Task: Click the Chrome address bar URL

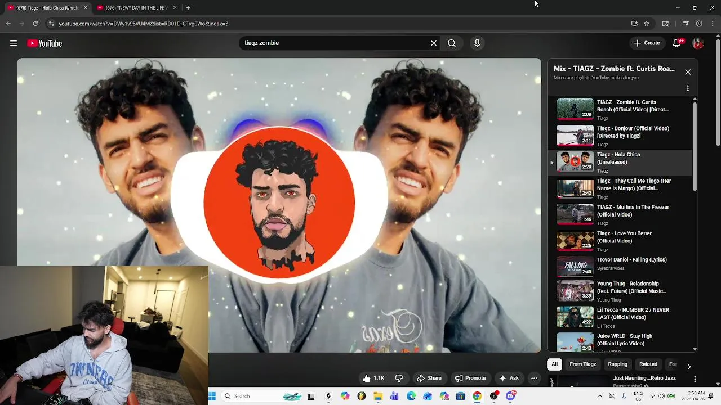Action: 143,24
